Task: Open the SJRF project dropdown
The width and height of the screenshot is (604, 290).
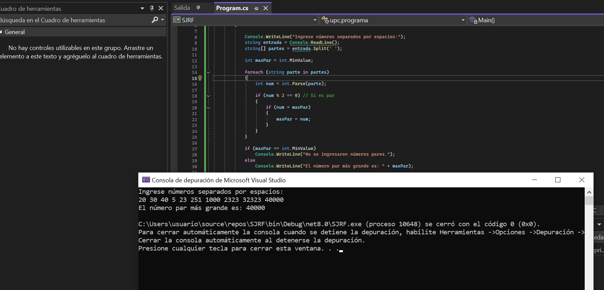Action: point(315,20)
